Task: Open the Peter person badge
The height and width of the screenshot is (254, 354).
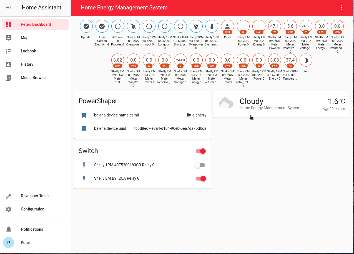Action: (x=227, y=26)
